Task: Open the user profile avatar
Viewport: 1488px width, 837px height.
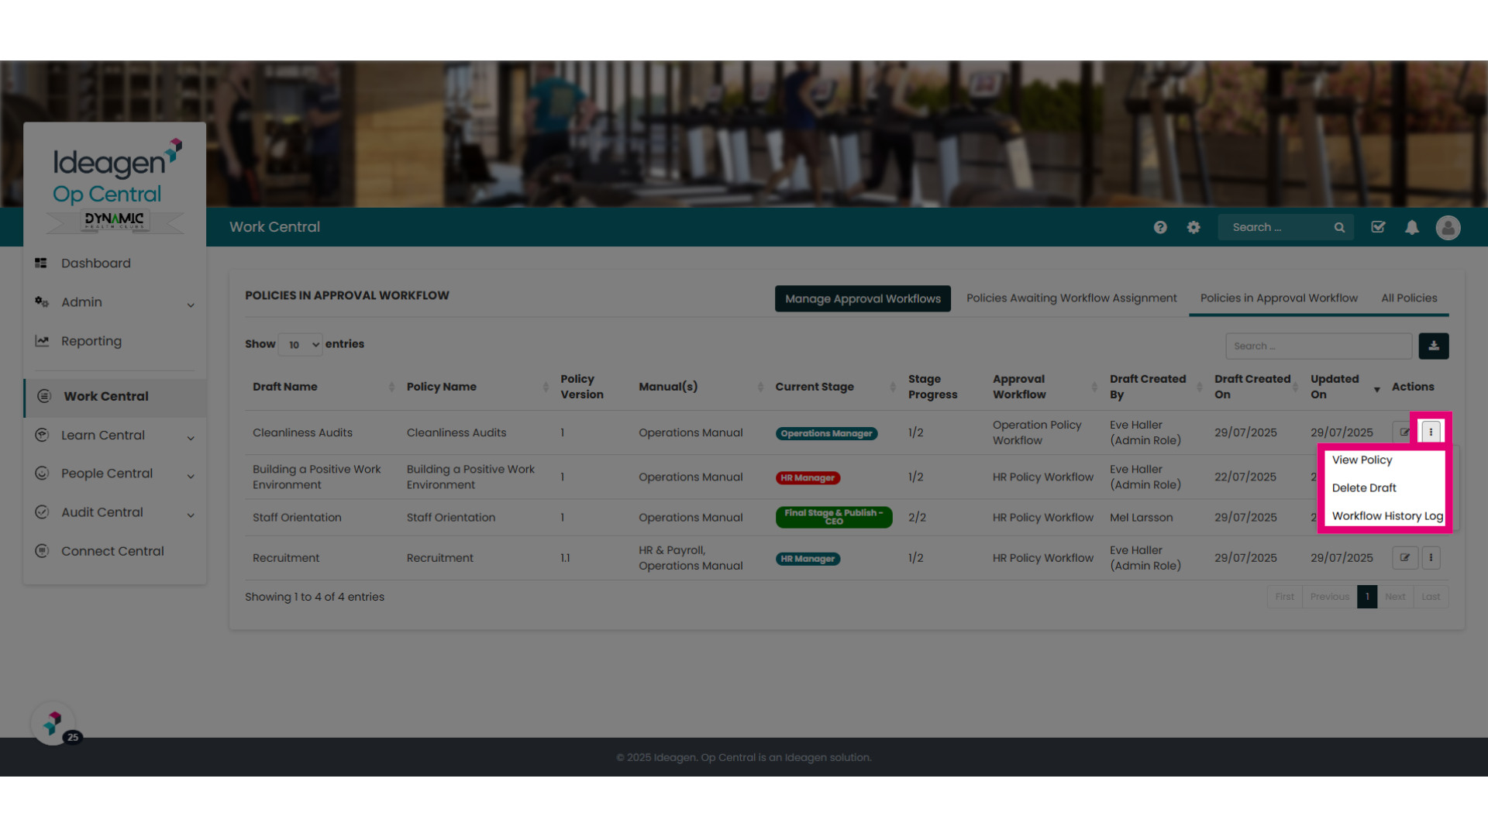Action: tap(1448, 227)
